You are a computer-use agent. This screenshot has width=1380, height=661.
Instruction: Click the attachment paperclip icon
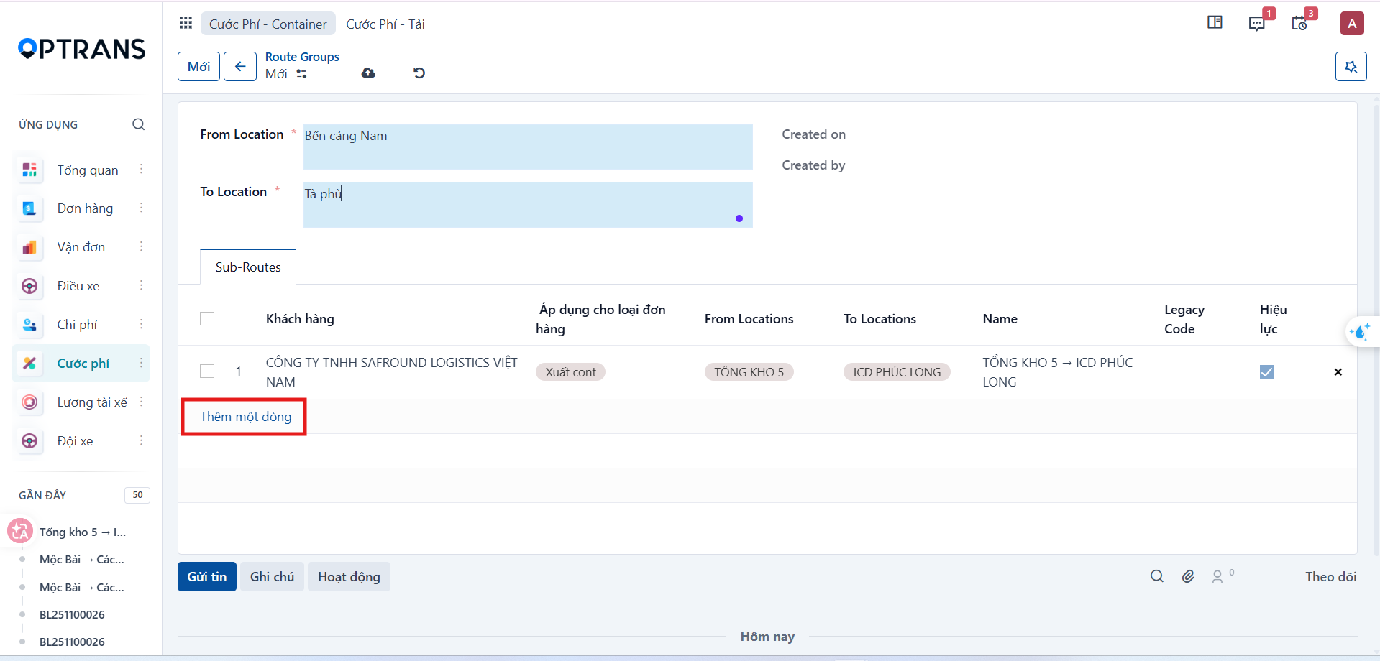[1188, 576]
